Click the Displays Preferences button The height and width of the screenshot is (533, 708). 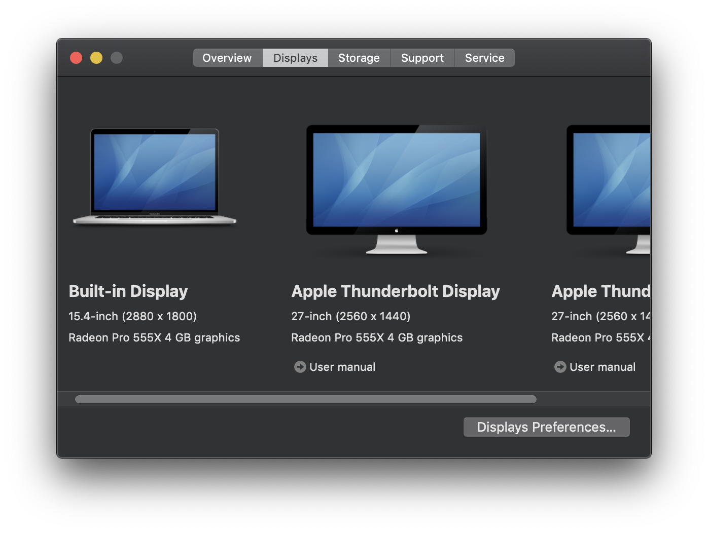pyautogui.click(x=547, y=427)
